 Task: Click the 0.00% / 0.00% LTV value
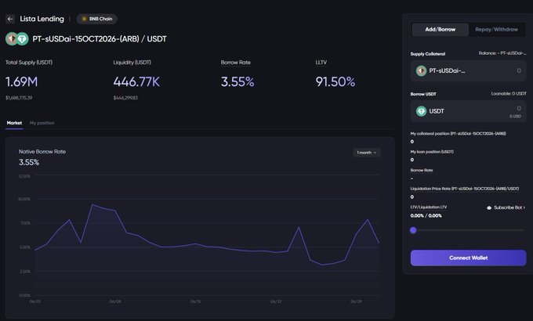[x=426, y=216]
